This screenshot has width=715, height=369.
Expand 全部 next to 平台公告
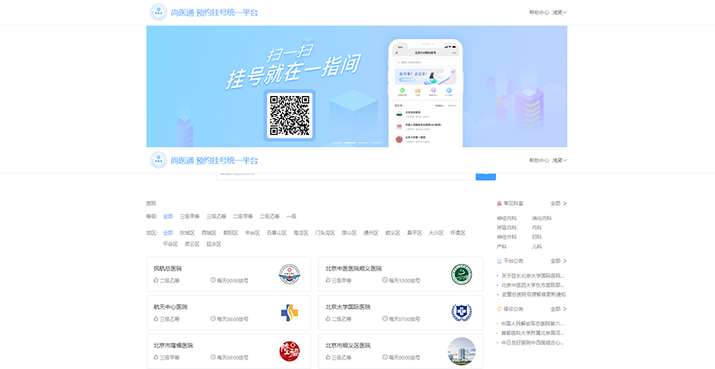tap(558, 261)
